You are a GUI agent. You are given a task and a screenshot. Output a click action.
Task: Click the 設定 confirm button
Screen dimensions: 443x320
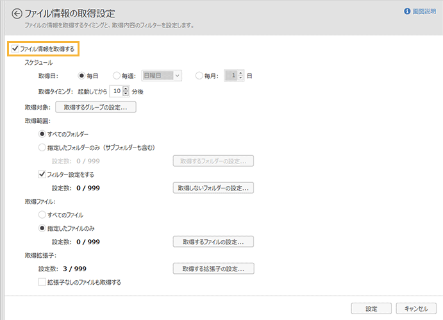(x=371, y=308)
